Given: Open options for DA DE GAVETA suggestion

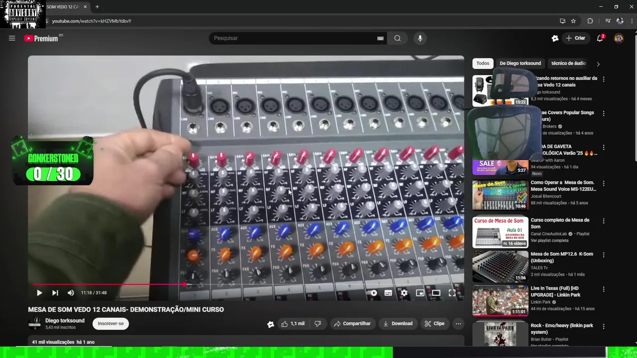Looking at the screenshot, I should point(604,148).
